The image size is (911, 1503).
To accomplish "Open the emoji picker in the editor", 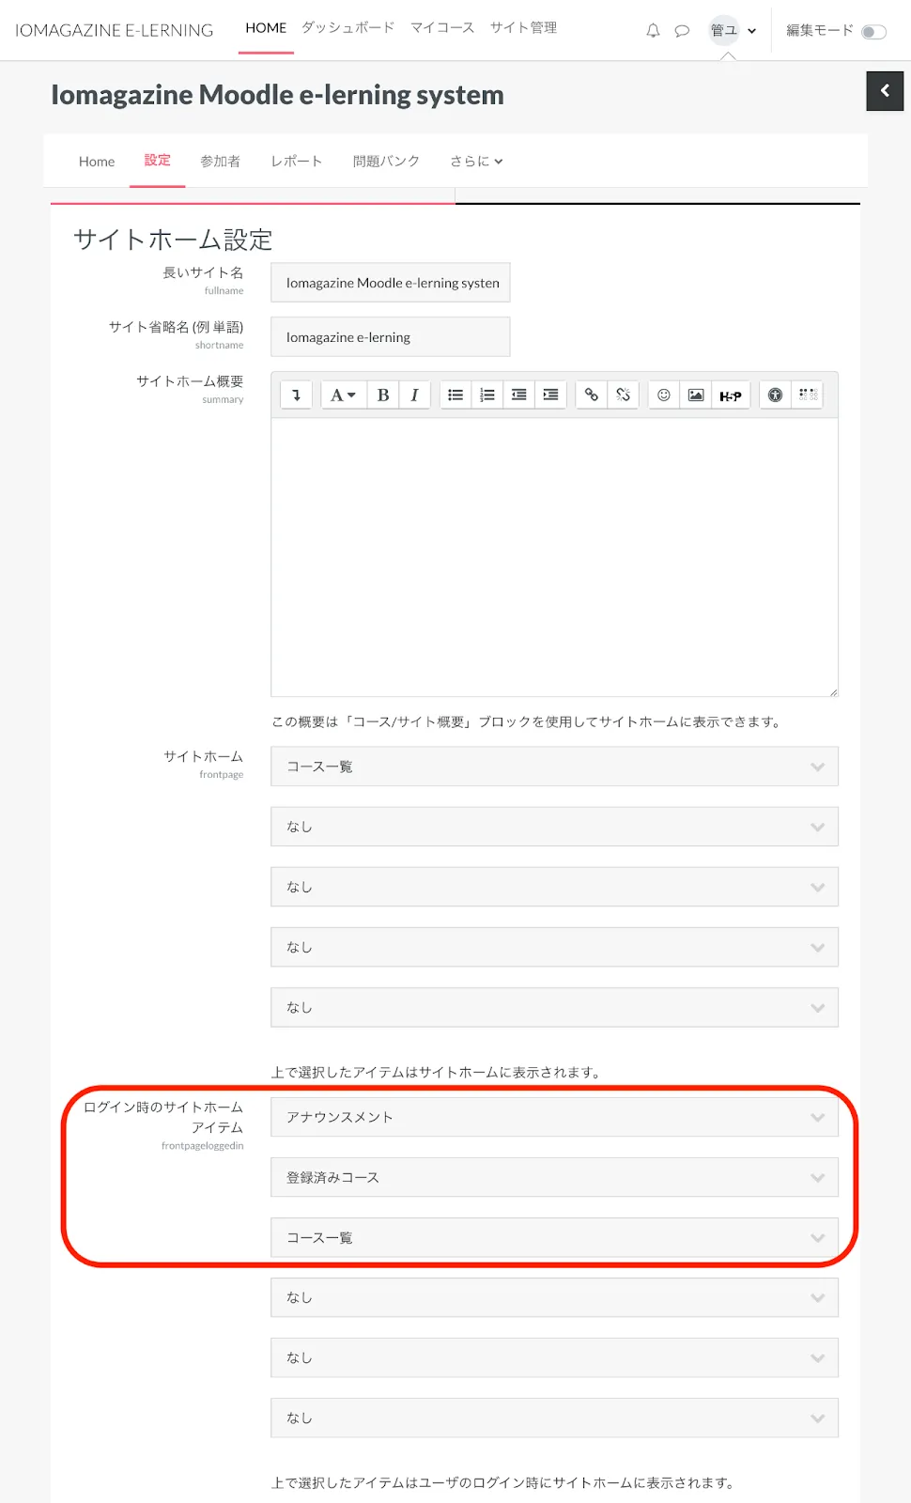I will click(664, 395).
